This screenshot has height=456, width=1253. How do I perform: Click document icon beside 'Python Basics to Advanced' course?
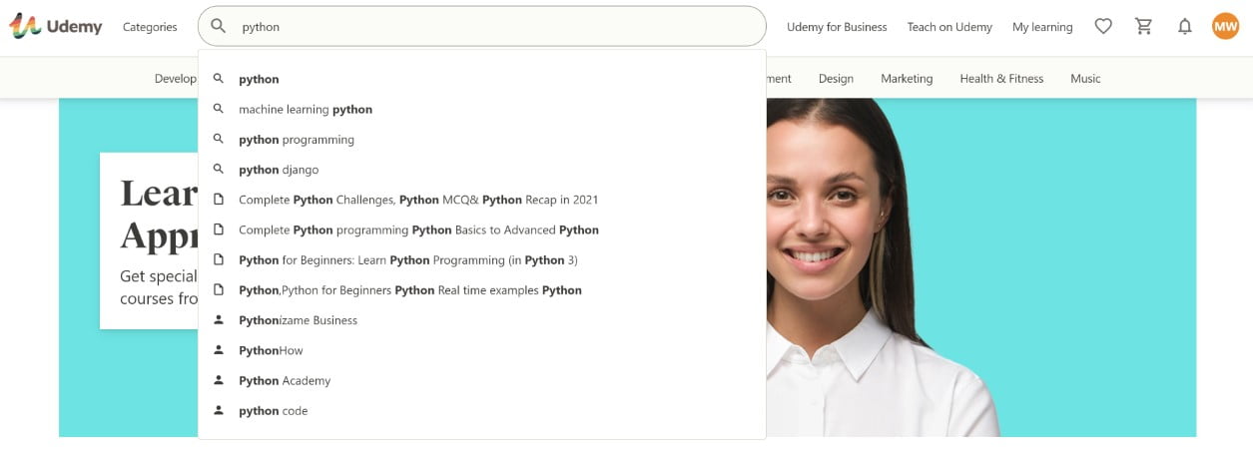pyautogui.click(x=219, y=229)
